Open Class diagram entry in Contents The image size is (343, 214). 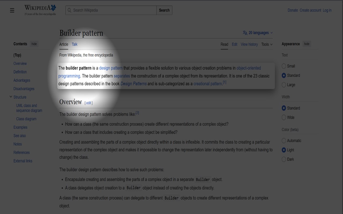(x=26, y=119)
